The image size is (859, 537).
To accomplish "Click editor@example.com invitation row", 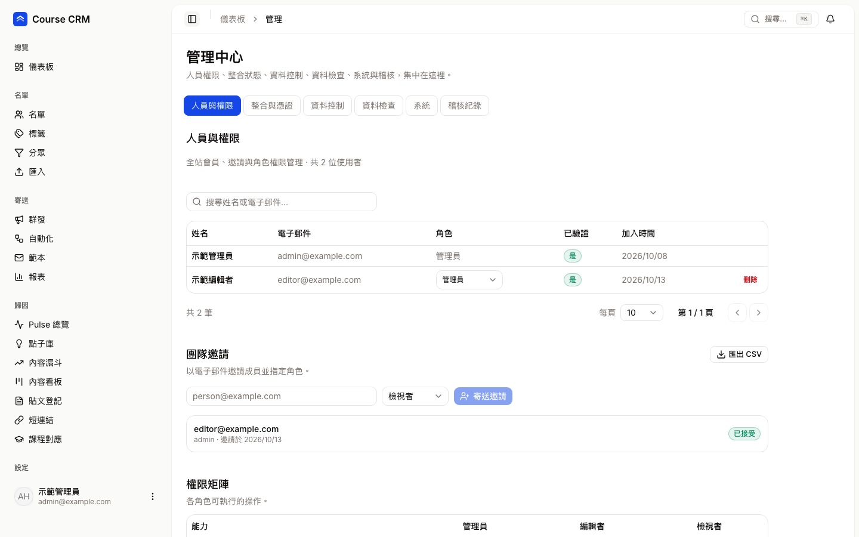I will (x=477, y=434).
